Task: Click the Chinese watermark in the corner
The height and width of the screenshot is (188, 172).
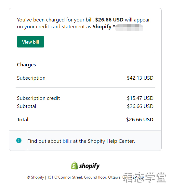Action: tap(145, 178)
